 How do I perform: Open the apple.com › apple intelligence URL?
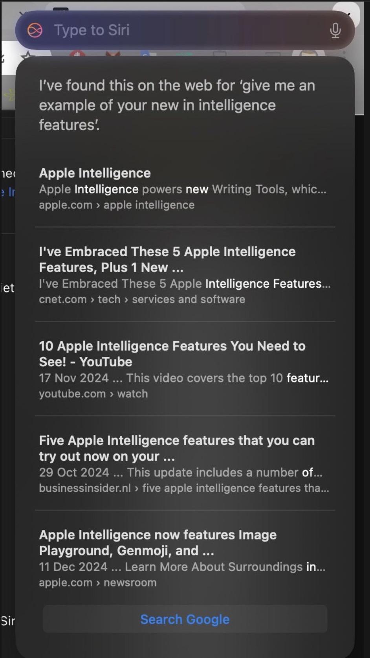pos(117,205)
